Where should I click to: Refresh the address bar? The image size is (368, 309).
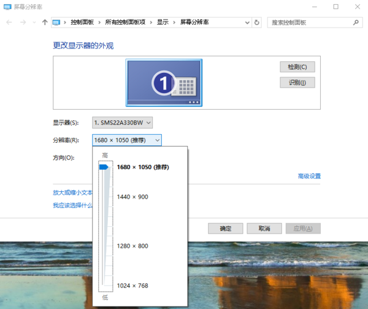tap(257, 23)
